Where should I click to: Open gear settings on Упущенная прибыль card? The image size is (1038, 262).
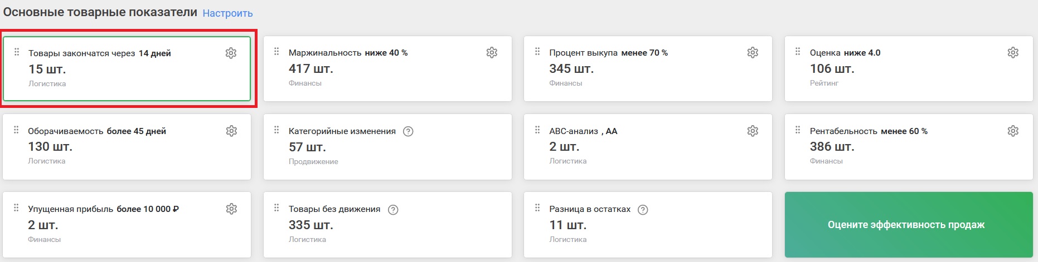click(x=231, y=209)
